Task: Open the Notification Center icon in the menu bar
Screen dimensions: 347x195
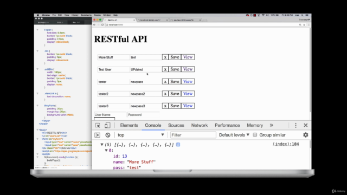Action: [307, 15]
